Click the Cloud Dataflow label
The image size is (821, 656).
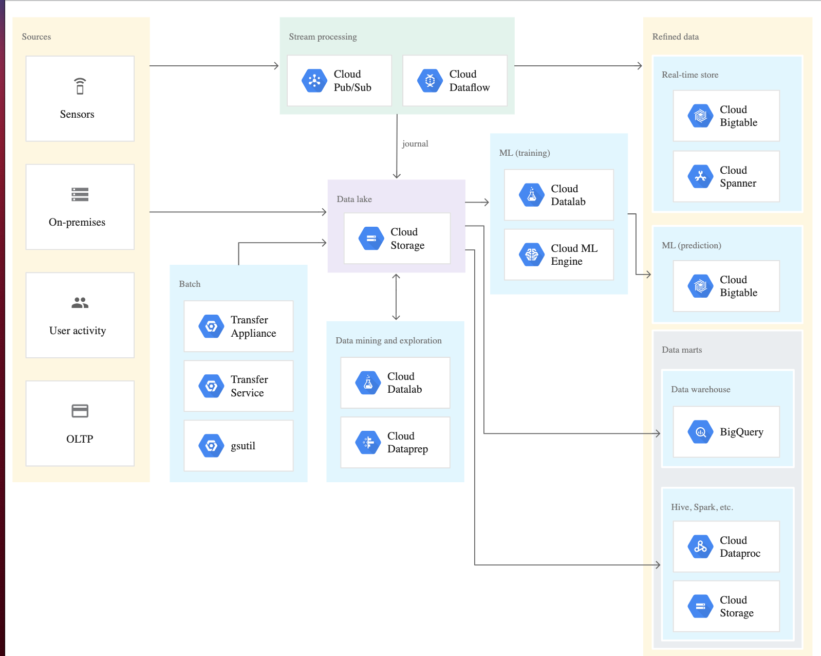click(470, 81)
